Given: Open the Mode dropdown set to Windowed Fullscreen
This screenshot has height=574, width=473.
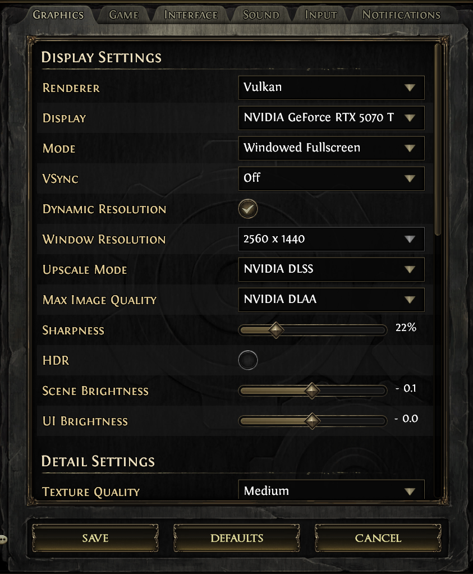Looking at the screenshot, I should pos(331,148).
